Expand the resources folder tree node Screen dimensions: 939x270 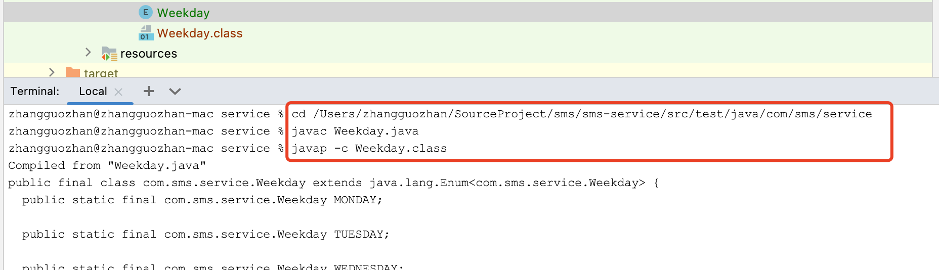88,53
